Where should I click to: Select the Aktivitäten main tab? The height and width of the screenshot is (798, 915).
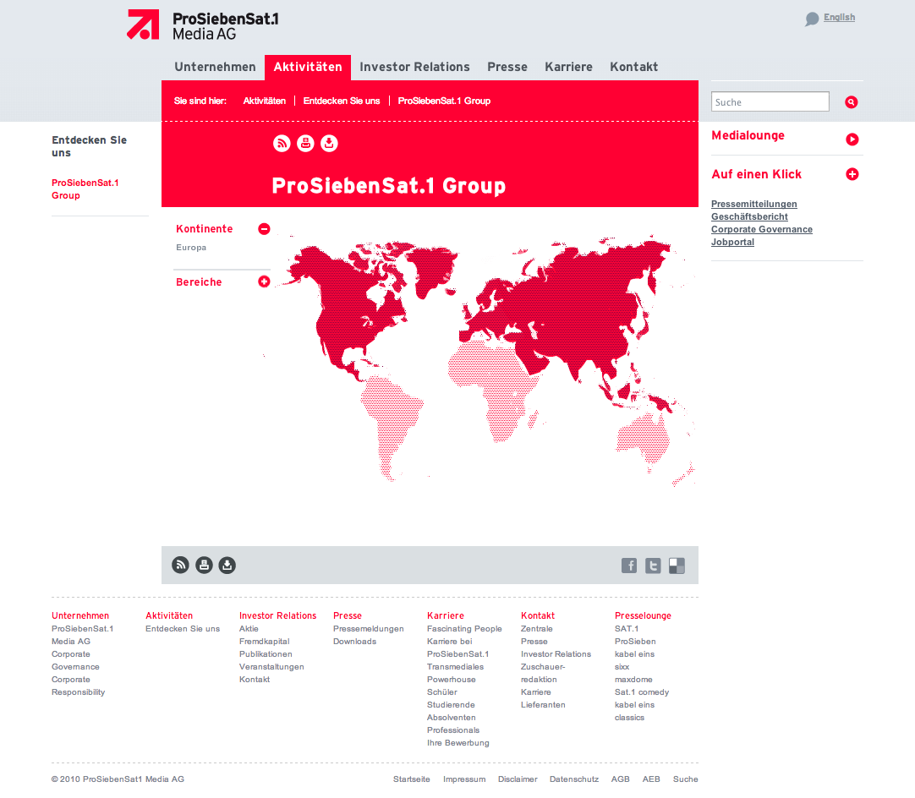coord(308,67)
